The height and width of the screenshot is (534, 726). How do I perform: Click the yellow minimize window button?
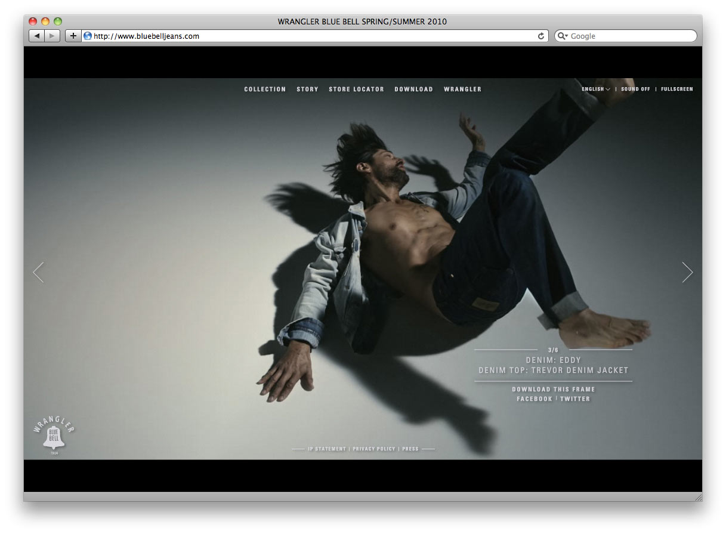click(x=45, y=21)
